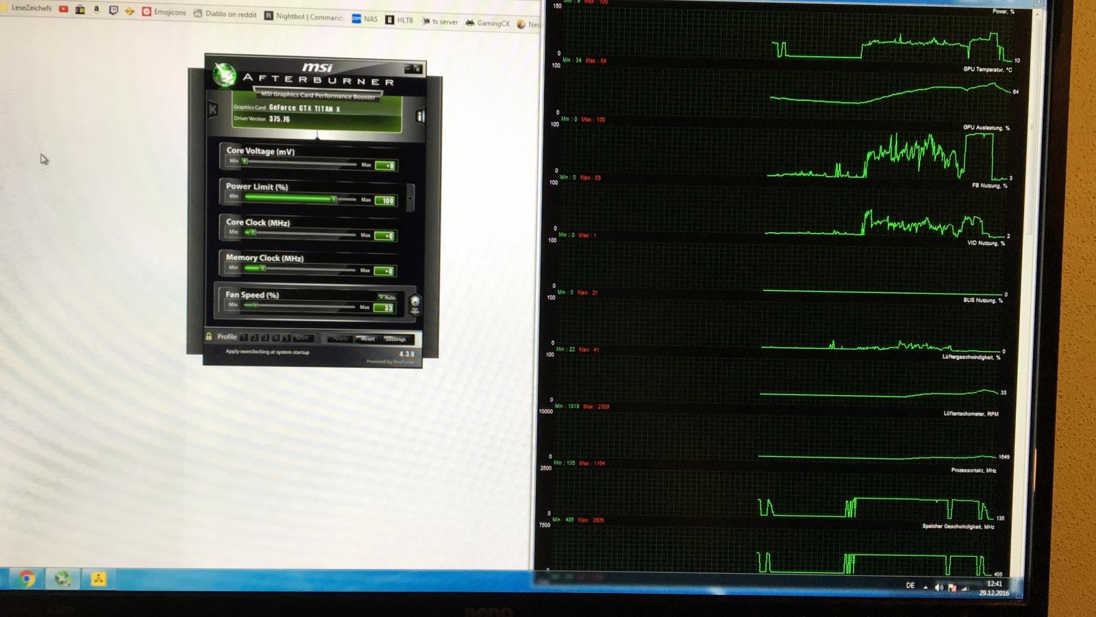The height and width of the screenshot is (617, 1096).
Task: Open the orange arrow bookmark icon
Action: pyautogui.click(x=129, y=11)
